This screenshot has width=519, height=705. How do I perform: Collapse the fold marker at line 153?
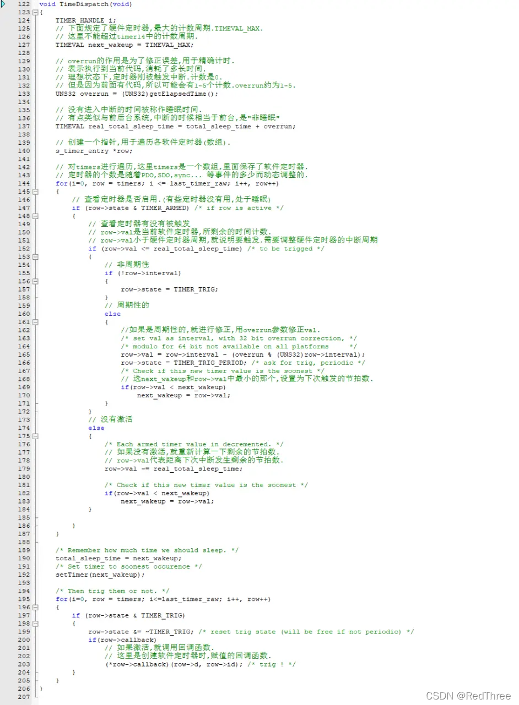pos(36,257)
